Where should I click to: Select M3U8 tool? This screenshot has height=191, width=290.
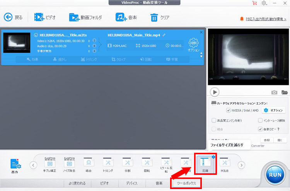pyautogui.click(x=225, y=165)
